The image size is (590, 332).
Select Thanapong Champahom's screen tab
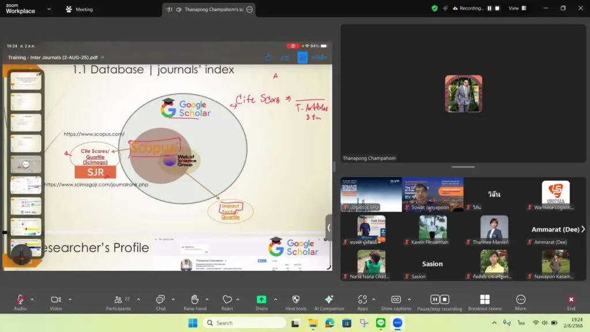pyautogui.click(x=209, y=9)
